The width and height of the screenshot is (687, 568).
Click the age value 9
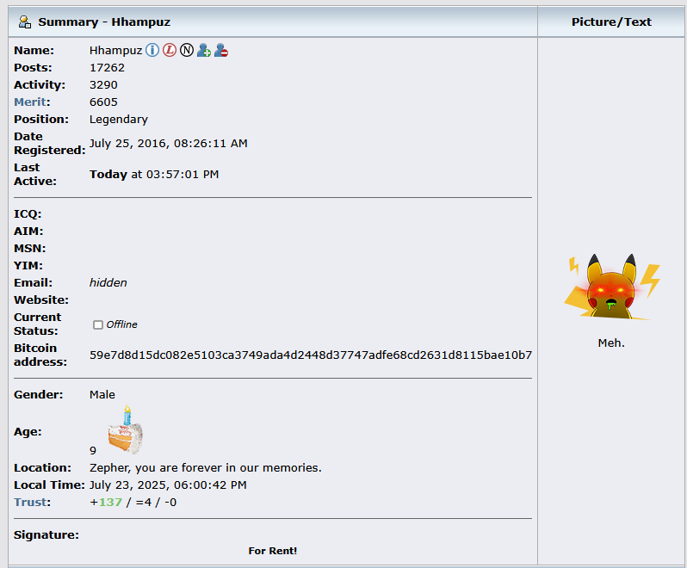pyautogui.click(x=93, y=451)
